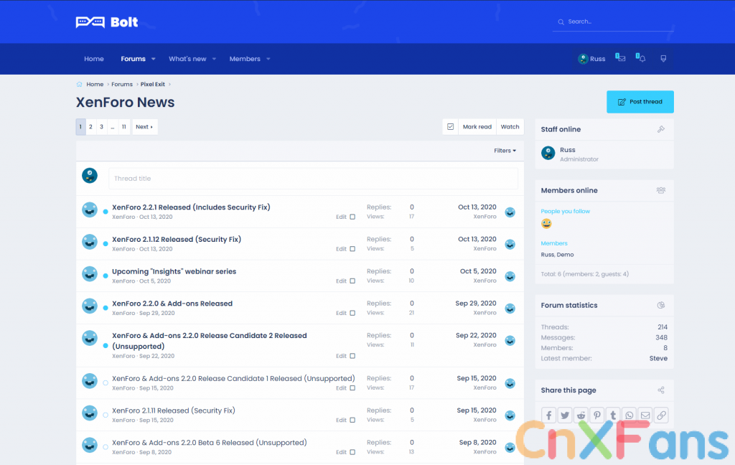Click Edit on XenForo 2.1.12 thread

(341, 249)
